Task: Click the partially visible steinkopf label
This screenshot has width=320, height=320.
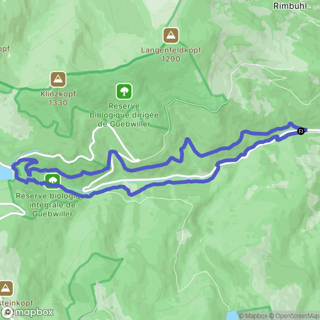Action: 16,303
